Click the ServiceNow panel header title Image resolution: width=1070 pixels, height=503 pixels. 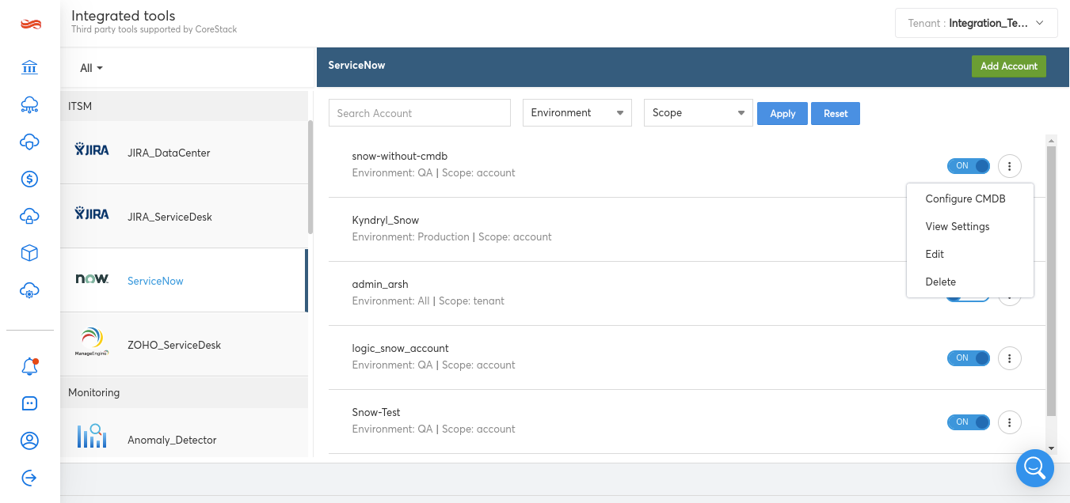click(357, 65)
